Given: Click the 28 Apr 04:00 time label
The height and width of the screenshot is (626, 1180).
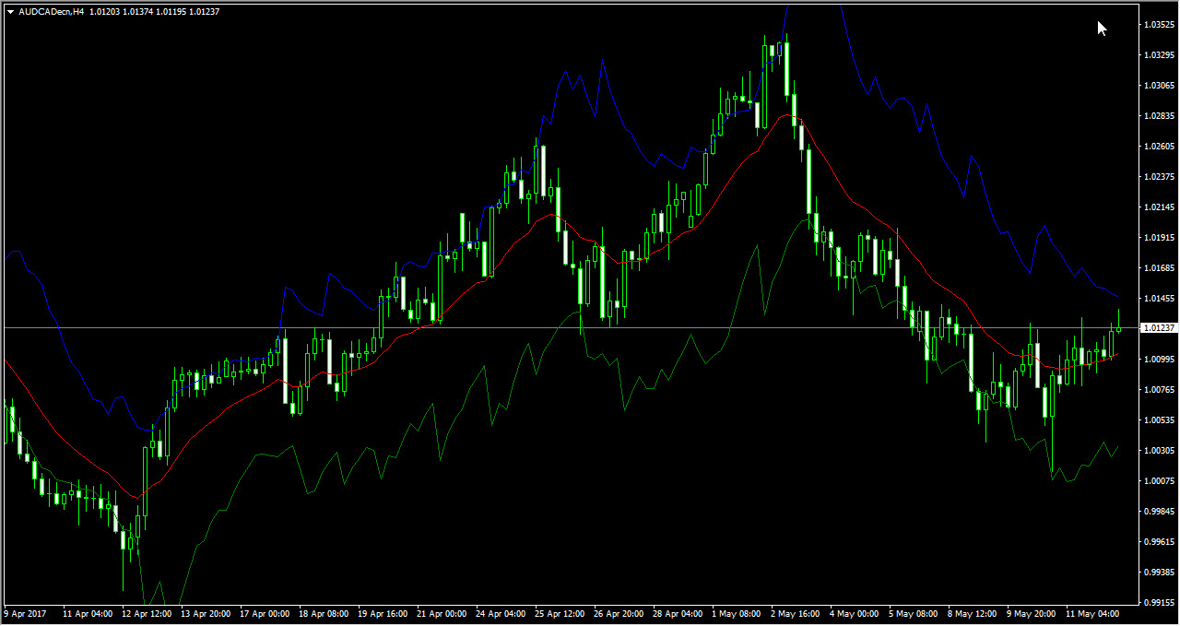Looking at the screenshot, I should [678, 613].
